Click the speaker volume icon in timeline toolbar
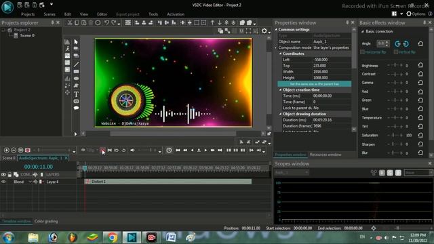Screen dimensions: 434x244 click(132, 150)
